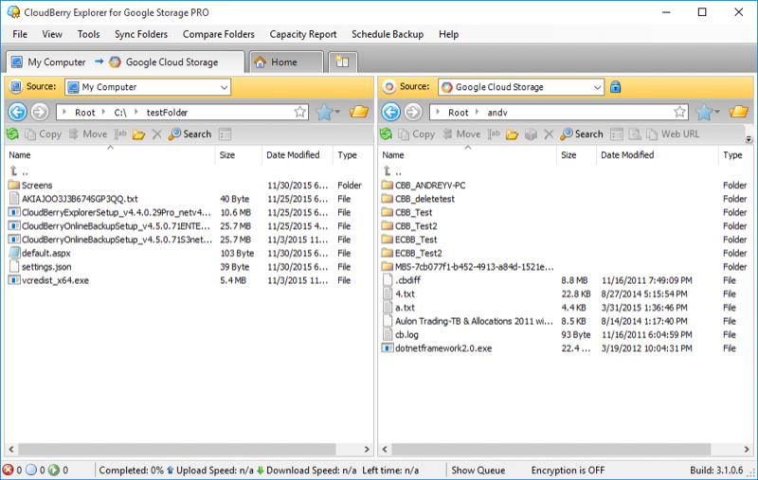Delete selected item in local pane

click(156, 133)
